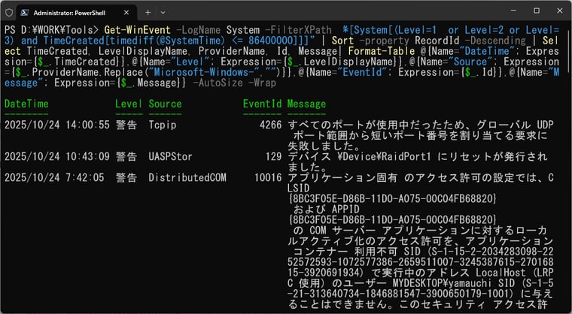Click the UASPStor source entry
The image size is (572, 314).
(x=170, y=156)
